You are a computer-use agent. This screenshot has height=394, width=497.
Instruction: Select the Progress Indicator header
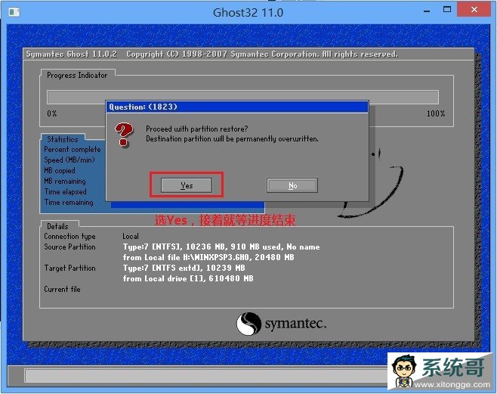click(77, 75)
